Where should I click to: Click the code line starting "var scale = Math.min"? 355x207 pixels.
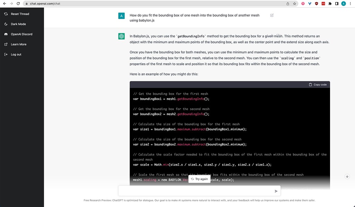(x=202, y=165)
